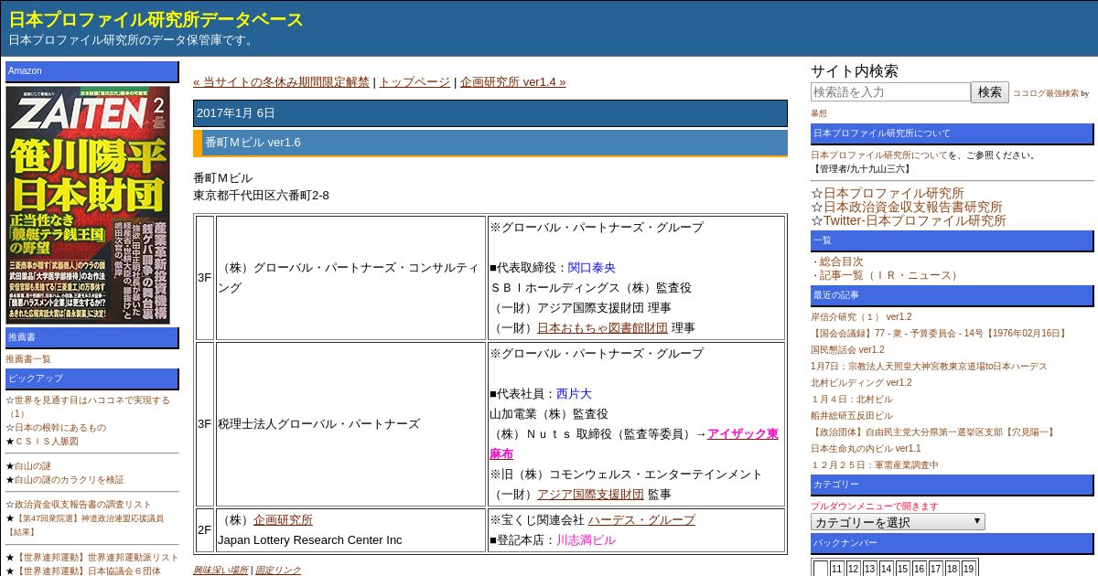This screenshot has width=1098, height=576.
Task: Open 川志満ビル link
Action: pyautogui.click(x=586, y=540)
